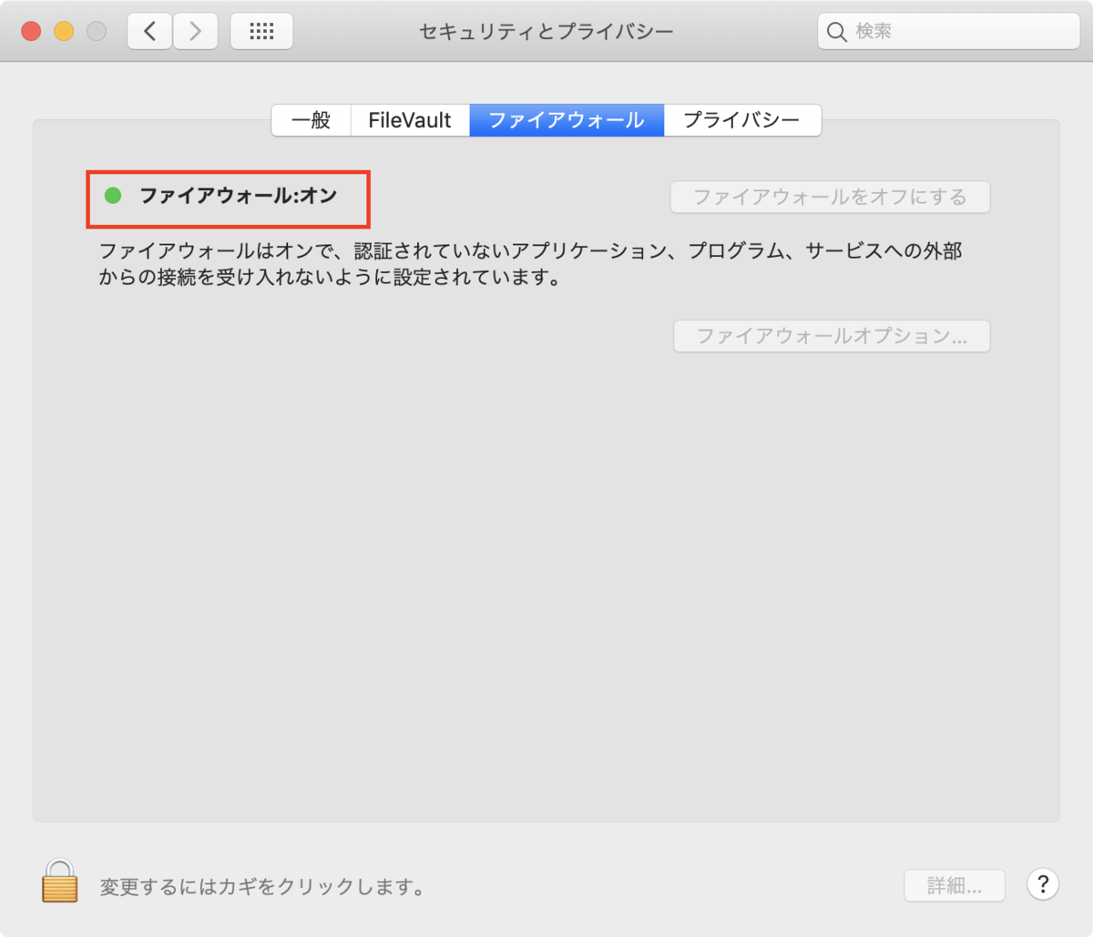Open the FileVault tab
Image resolution: width=1093 pixels, height=937 pixels.
(x=409, y=119)
